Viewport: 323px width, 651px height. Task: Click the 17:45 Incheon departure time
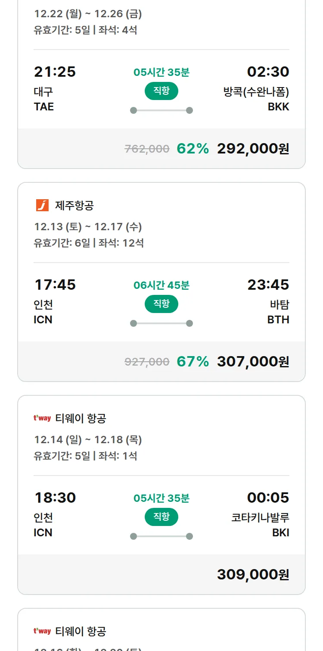tap(55, 285)
